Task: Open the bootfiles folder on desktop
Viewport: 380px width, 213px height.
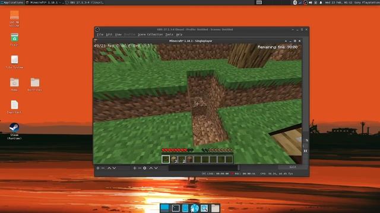Action: tap(34, 84)
